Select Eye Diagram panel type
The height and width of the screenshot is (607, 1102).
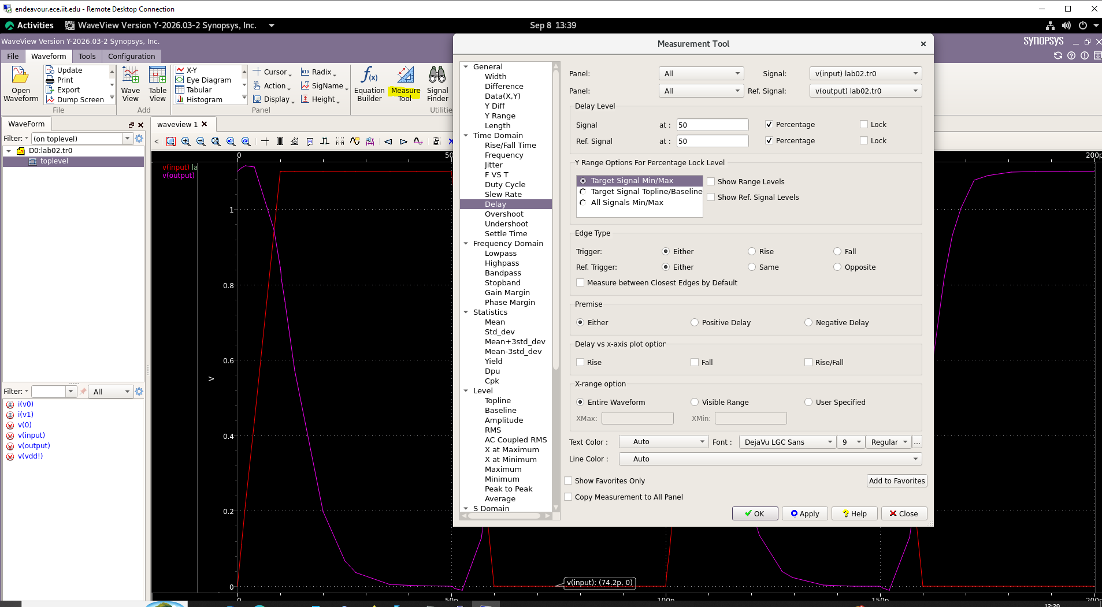(x=203, y=80)
